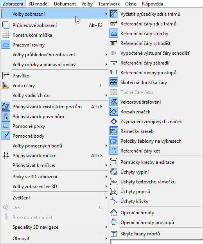Click the Přichytávání k mřížce icon

6,156
